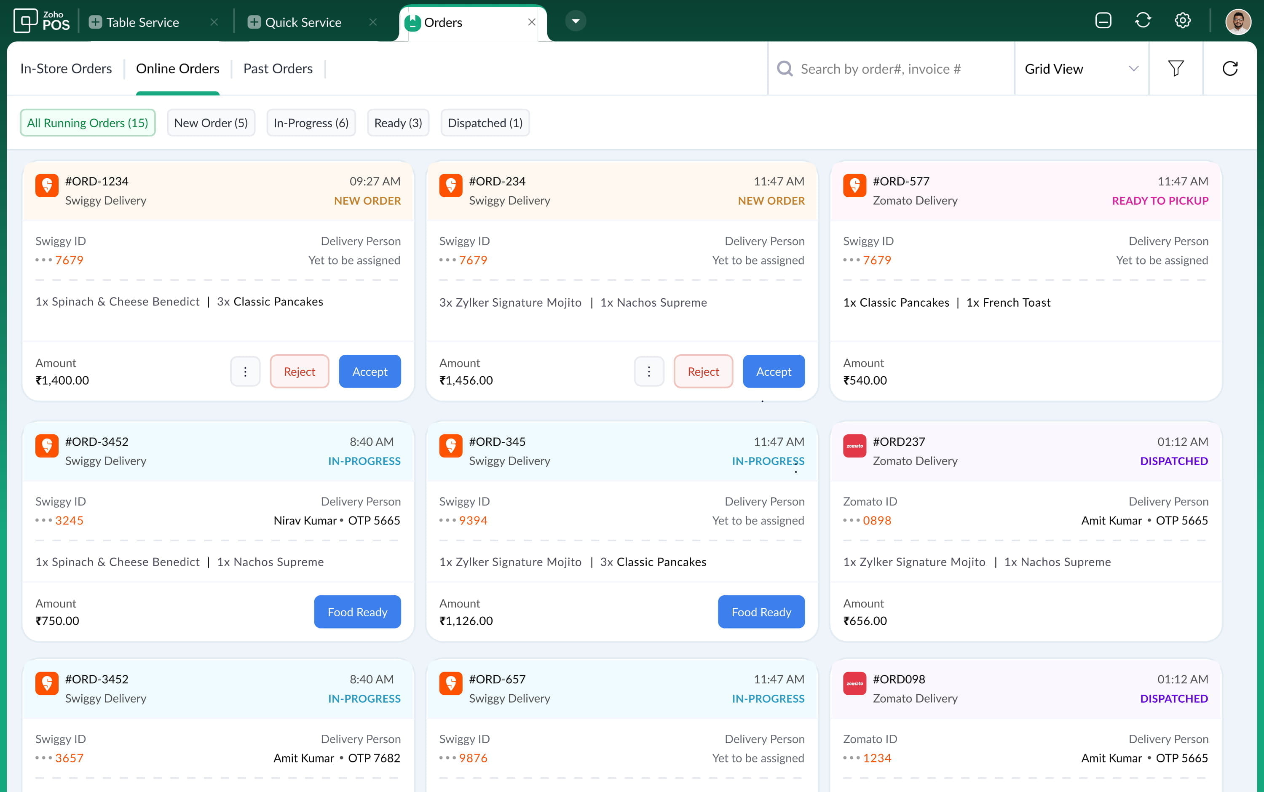Switch to Past Orders tab
Screen dimensions: 1264x792
(x=278, y=69)
